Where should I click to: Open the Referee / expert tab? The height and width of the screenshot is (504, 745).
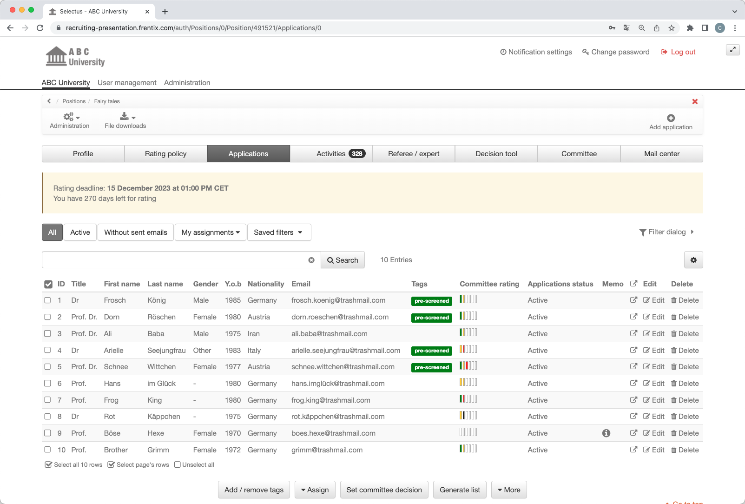pyautogui.click(x=414, y=154)
